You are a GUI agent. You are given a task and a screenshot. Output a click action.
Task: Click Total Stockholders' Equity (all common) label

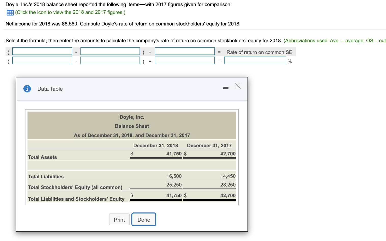coord(75,187)
